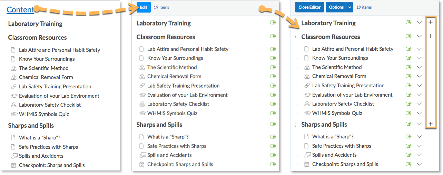Click the Close Editor button

point(309,7)
